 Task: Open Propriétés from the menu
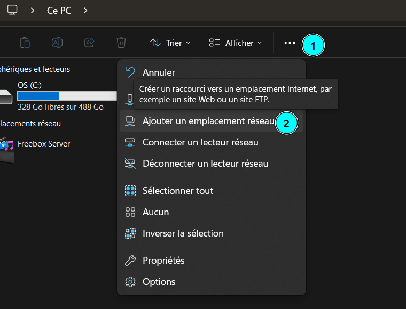click(163, 261)
